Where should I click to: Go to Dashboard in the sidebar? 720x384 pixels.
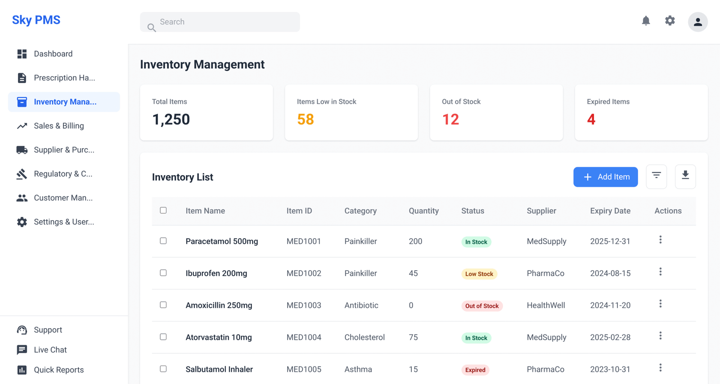click(x=53, y=54)
